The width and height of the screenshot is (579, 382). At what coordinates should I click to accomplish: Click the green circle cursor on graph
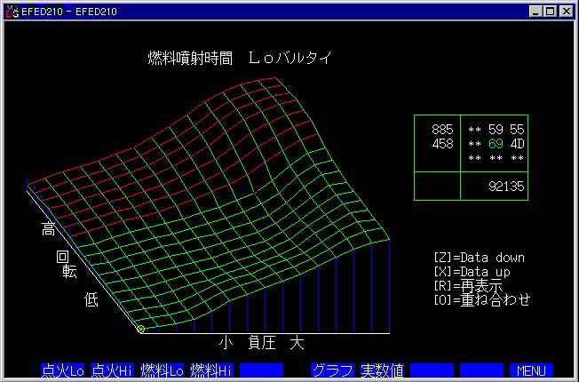(141, 330)
